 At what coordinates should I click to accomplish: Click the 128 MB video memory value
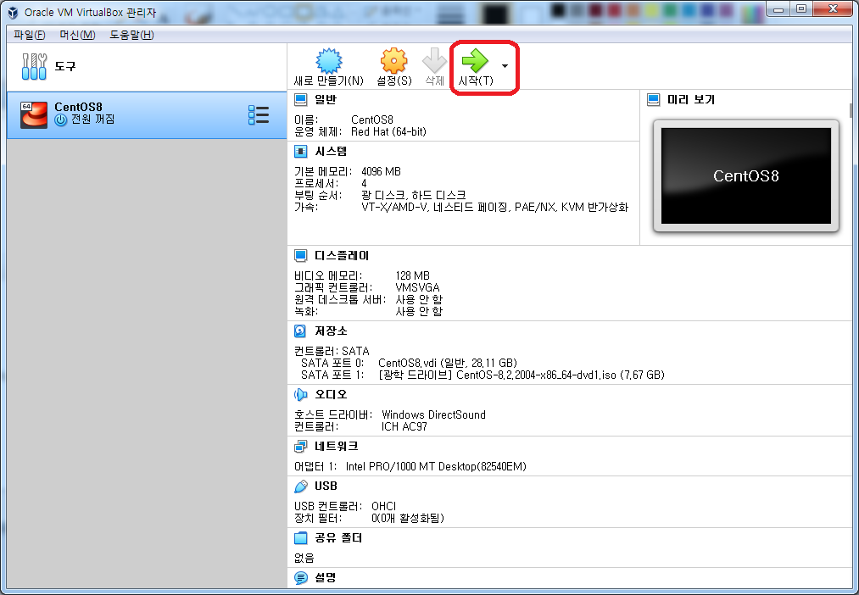click(x=412, y=275)
